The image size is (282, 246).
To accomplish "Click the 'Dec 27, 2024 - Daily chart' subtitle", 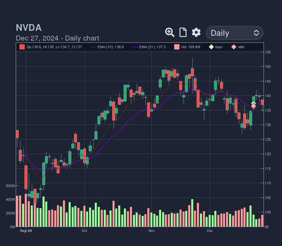I will pyautogui.click(x=58, y=38).
